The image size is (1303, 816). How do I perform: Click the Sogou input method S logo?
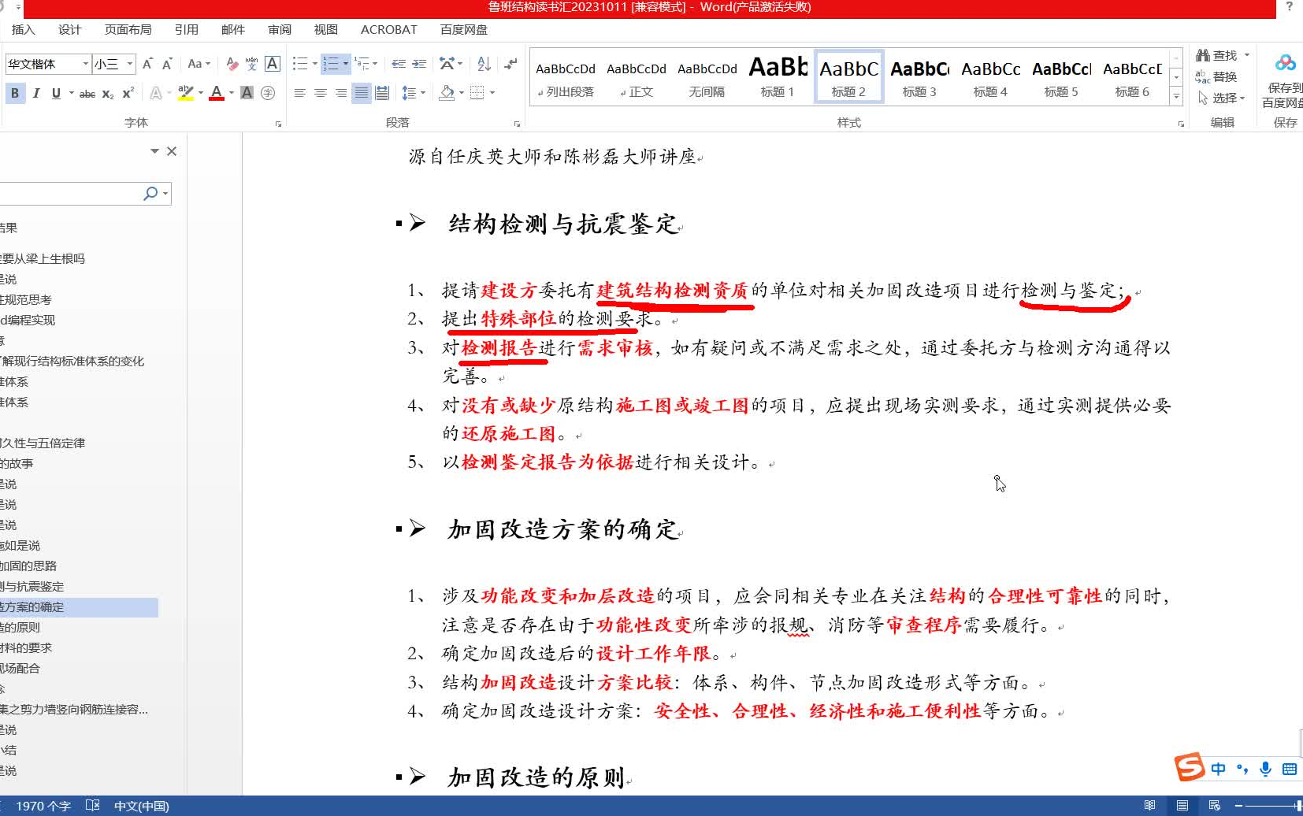click(x=1190, y=766)
